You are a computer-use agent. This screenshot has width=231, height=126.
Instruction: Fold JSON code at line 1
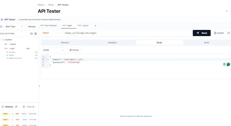point(45,57)
